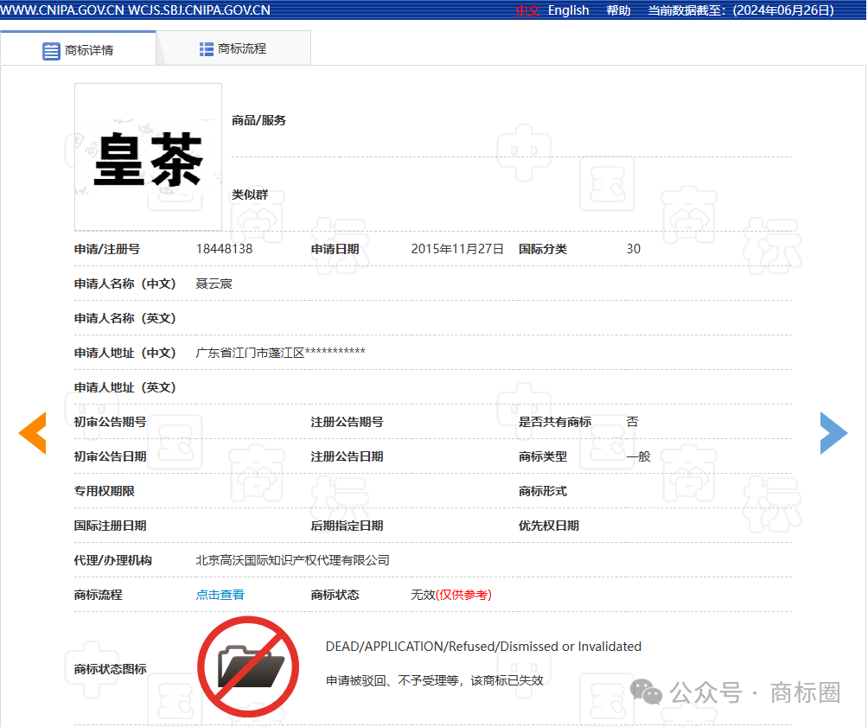
Task: Select registration number 18448138
Action: click(x=224, y=249)
